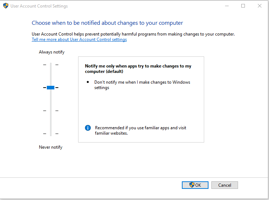Viewport: 269px width, 200px height.
Task: Open the User Account Control help link
Action: click(x=79, y=39)
